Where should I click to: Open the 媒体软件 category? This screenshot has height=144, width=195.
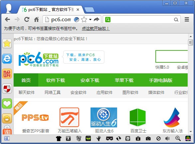click(156, 92)
